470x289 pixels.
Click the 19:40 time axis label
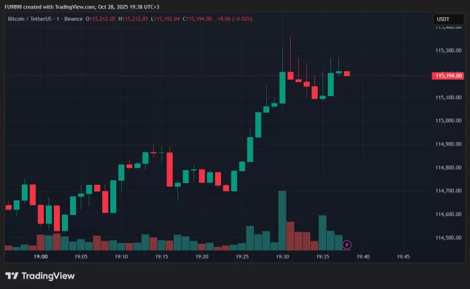pyautogui.click(x=363, y=257)
